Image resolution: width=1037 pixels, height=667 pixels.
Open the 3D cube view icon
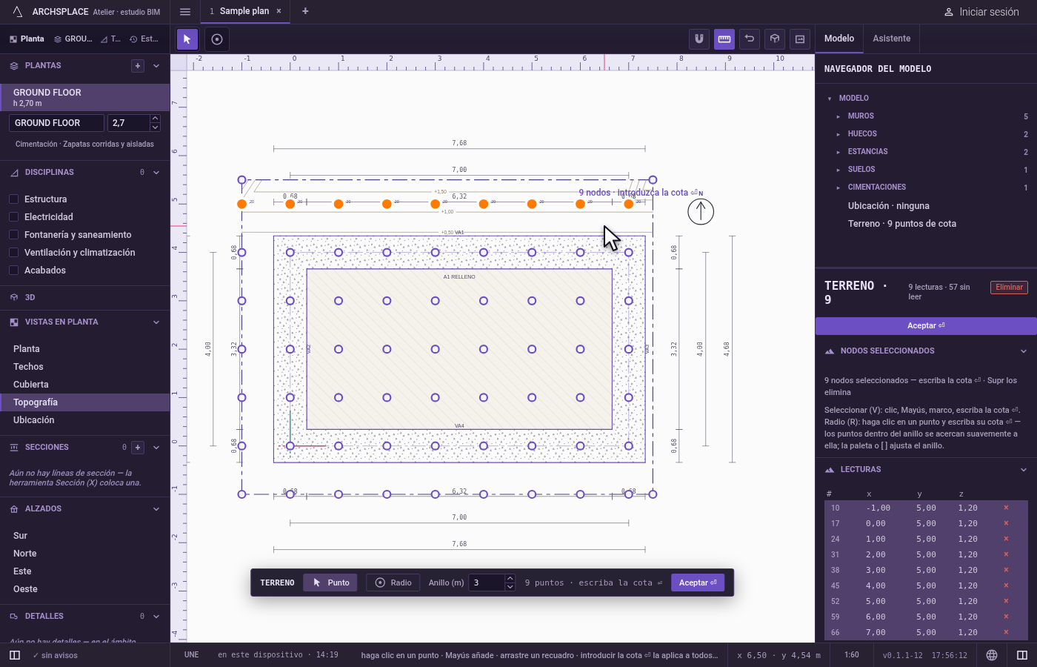pos(775,39)
